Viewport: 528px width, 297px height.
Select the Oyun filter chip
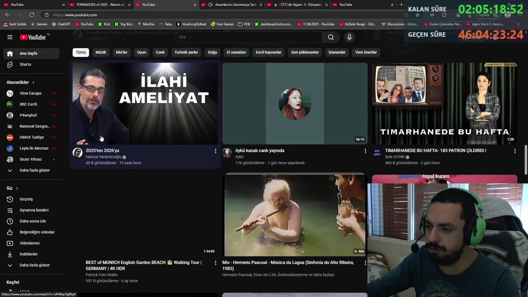(141, 52)
